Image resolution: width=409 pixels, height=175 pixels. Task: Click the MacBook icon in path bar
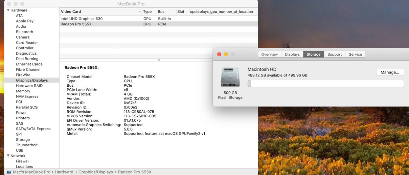click(x=9, y=172)
